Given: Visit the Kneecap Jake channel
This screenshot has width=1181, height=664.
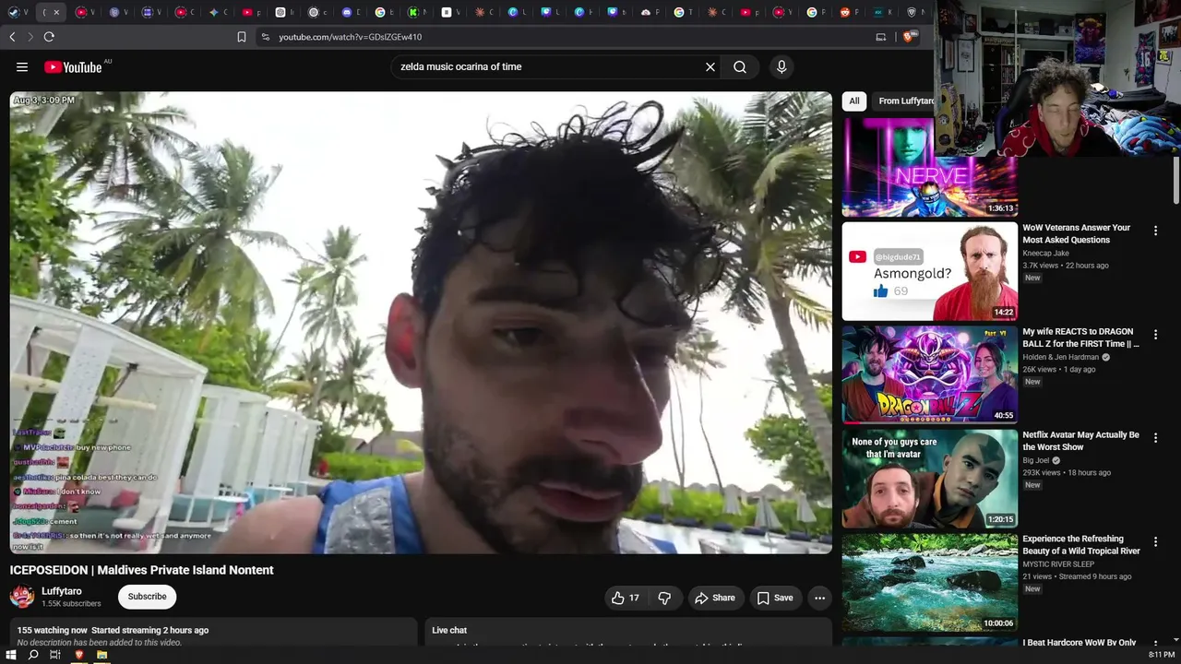Looking at the screenshot, I should [x=1045, y=254].
